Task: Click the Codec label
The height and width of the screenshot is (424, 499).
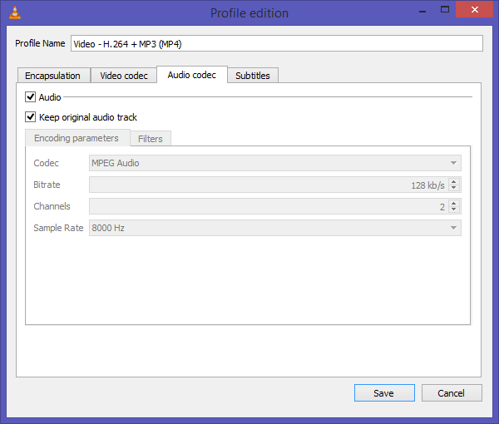Action: tap(46, 163)
